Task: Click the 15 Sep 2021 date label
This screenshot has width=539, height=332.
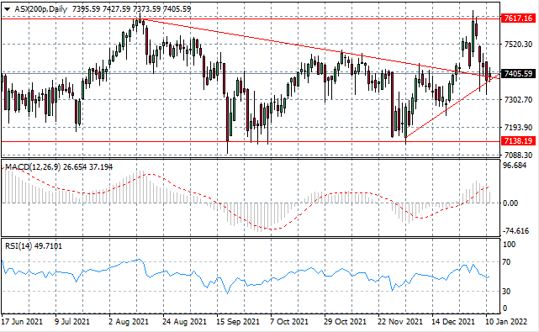Action: pos(238,322)
